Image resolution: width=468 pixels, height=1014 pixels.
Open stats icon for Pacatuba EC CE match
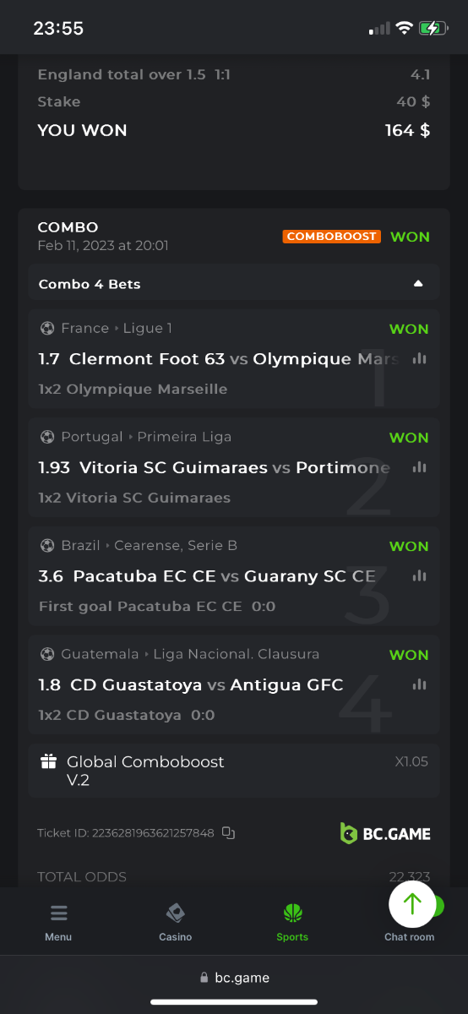click(419, 575)
